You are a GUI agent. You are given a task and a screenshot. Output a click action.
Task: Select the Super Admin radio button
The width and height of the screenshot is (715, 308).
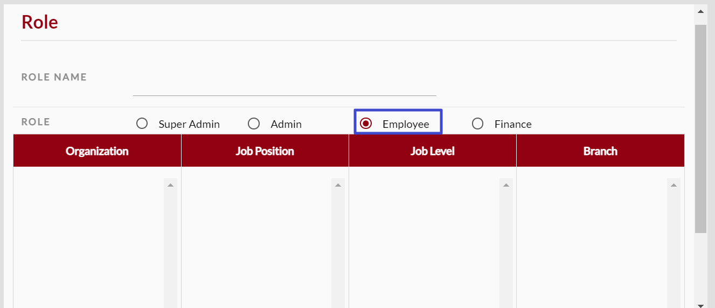click(142, 124)
